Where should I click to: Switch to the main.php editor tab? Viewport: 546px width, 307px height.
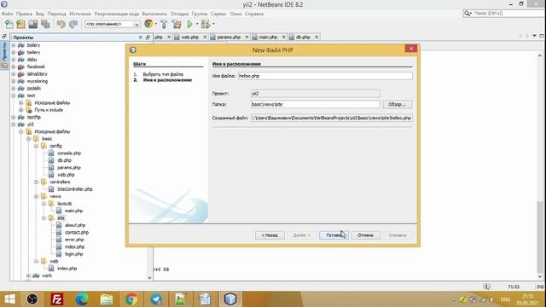pos(268,37)
